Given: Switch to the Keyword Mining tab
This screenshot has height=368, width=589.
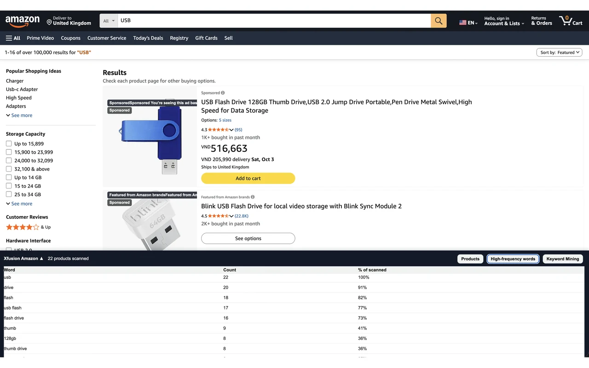Looking at the screenshot, I should click(x=563, y=259).
